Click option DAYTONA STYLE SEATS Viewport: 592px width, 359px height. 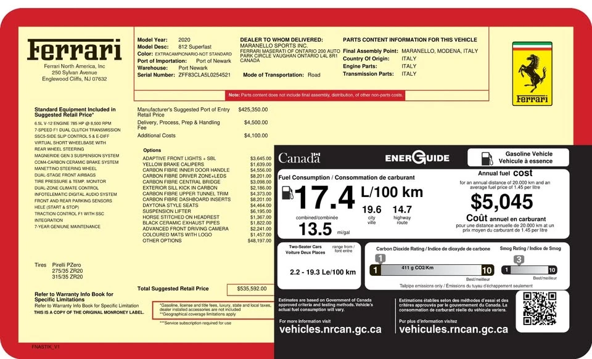coord(170,206)
